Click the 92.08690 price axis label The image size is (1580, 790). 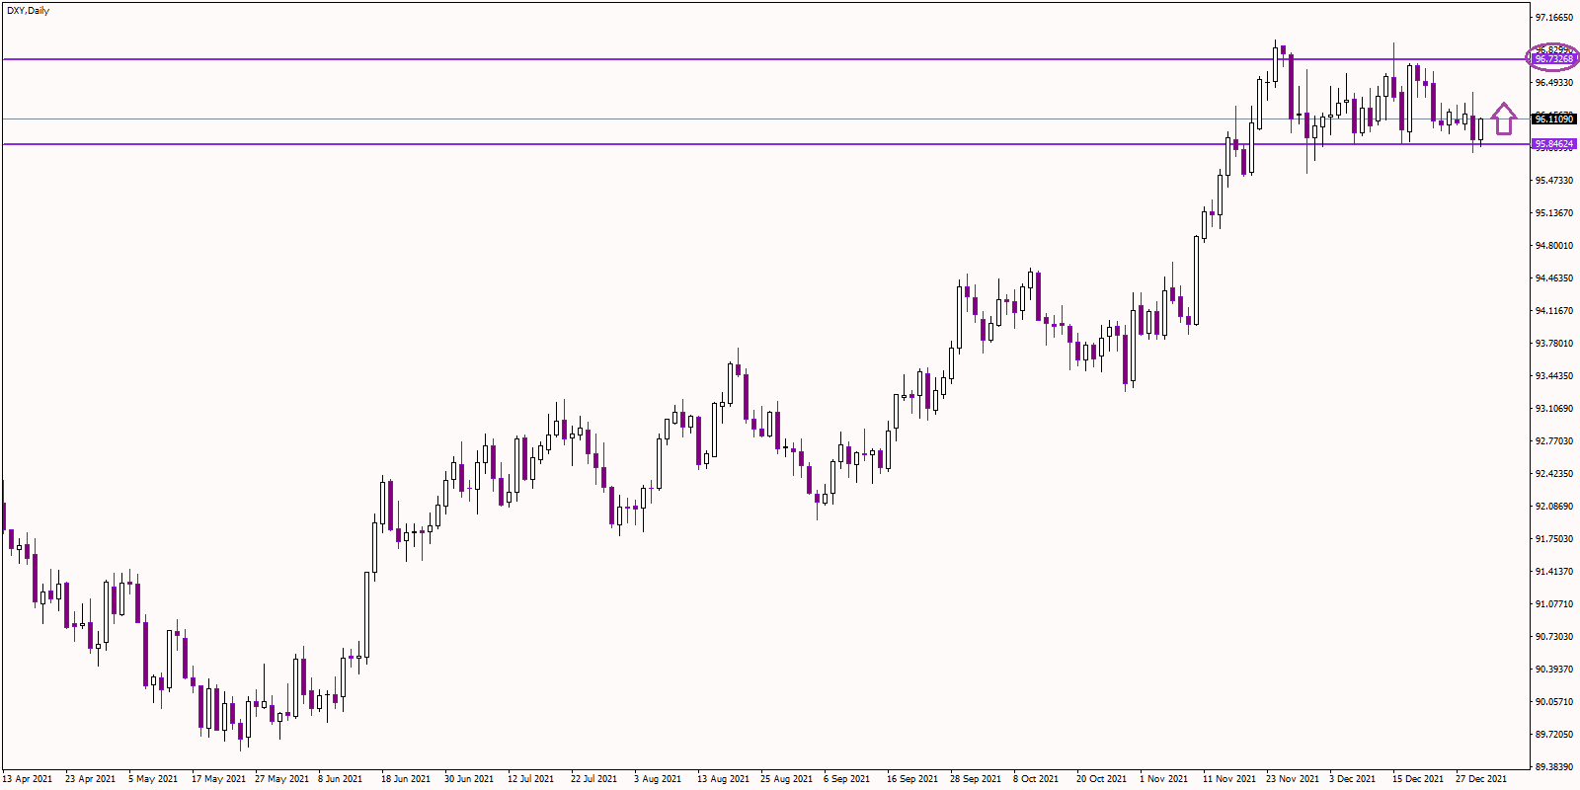[1554, 507]
